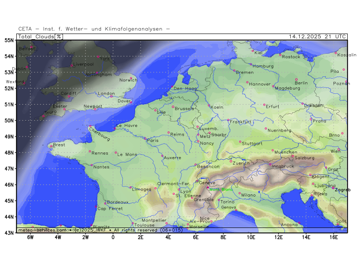Select the Hamburg city marker
This screenshot has width=364, height=273.
coord(251,64)
